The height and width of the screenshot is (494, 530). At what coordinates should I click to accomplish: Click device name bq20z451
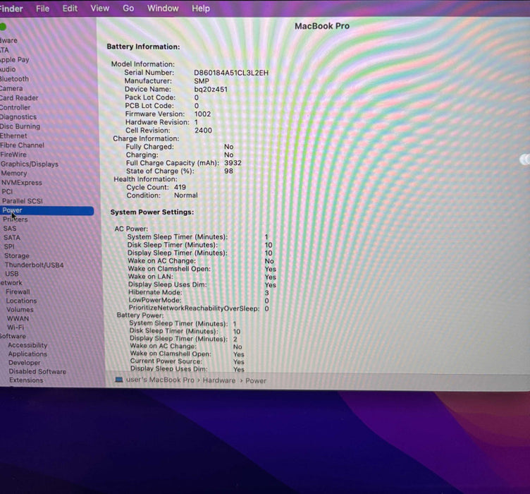211,90
